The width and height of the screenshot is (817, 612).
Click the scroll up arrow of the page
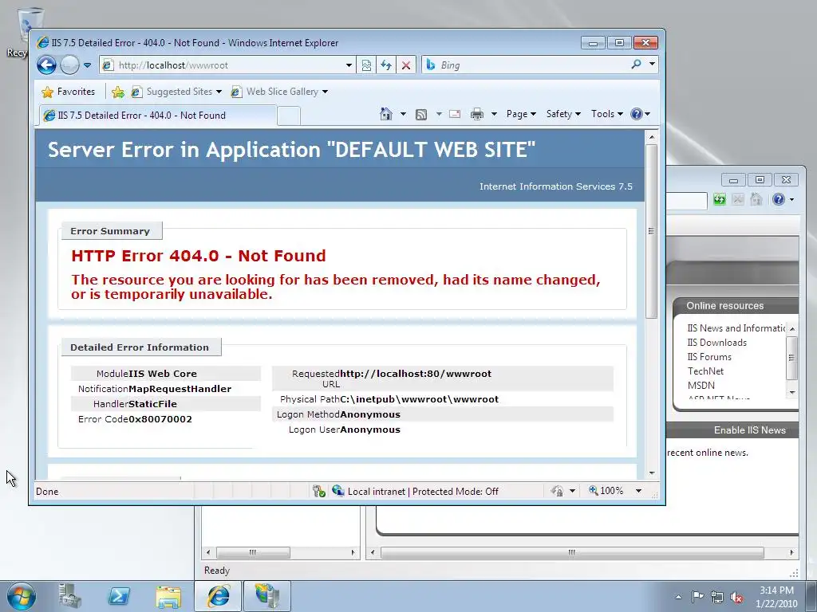651,137
